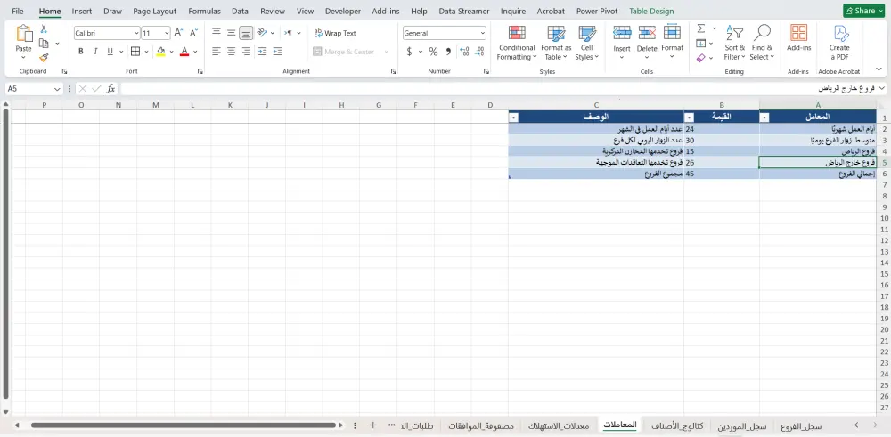This screenshot has height=437, width=891.
Task: Click Sort & Filter button
Action: (734, 43)
